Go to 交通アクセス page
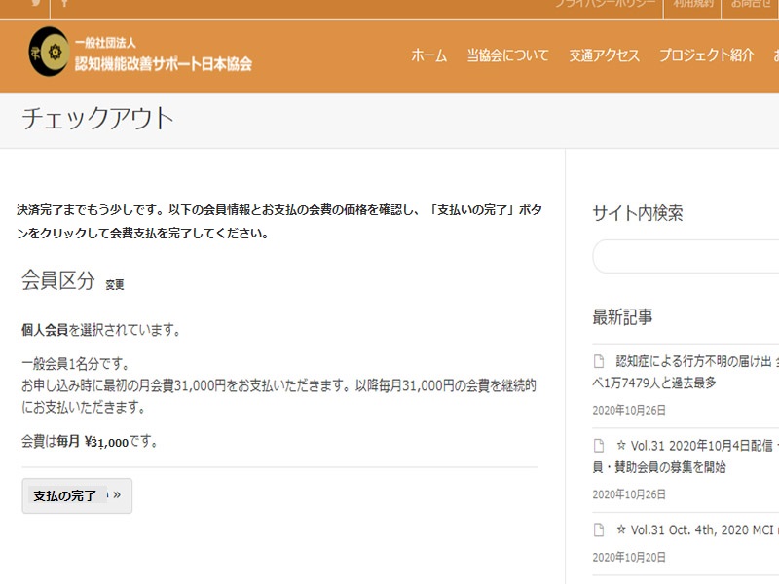Image resolution: width=779 pixels, height=584 pixels. click(605, 55)
